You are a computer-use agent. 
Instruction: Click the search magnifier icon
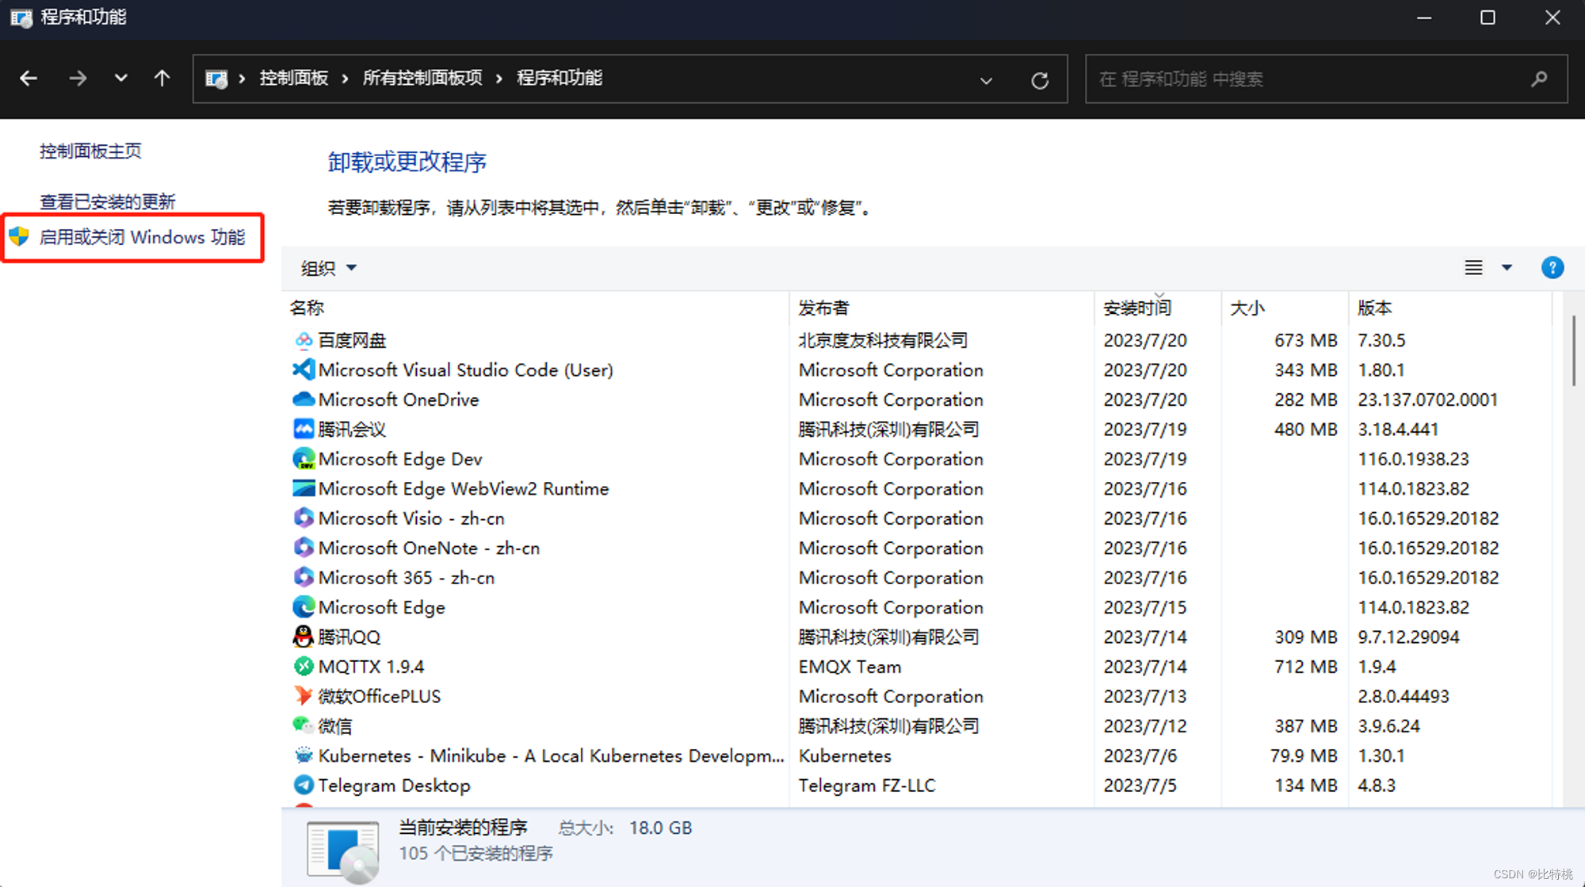(1539, 78)
